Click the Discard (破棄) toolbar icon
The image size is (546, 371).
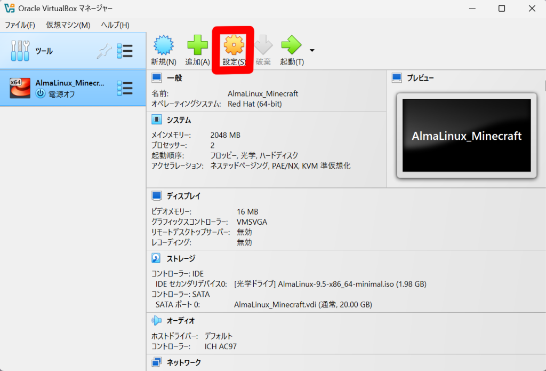(263, 45)
